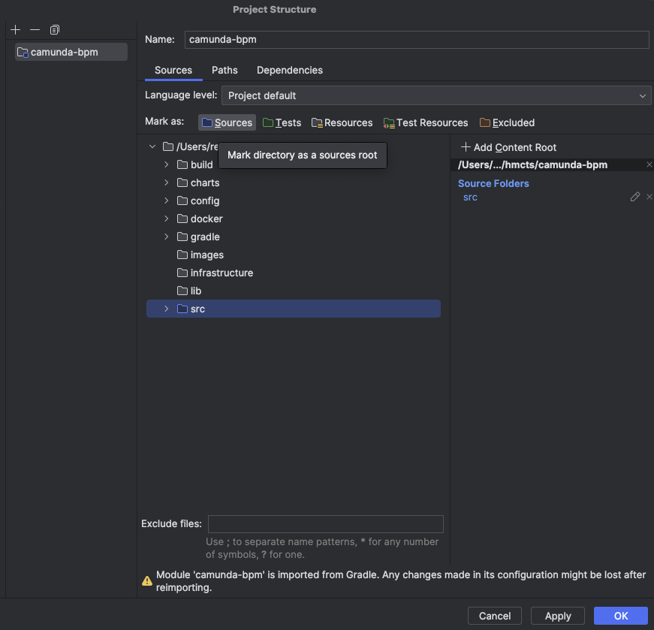This screenshot has height=630, width=654.
Task: Select the lib row in tree
Action: (294, 291)
